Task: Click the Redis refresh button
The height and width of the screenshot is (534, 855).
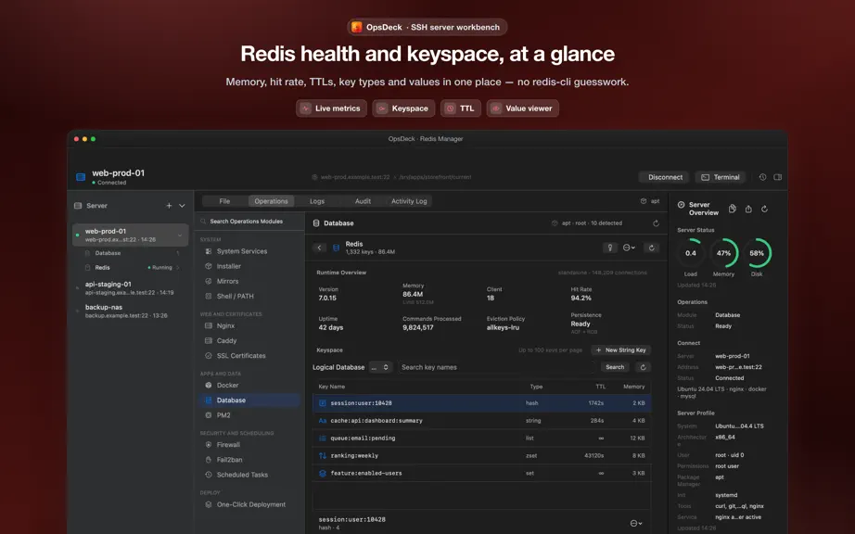Action: 651,248
